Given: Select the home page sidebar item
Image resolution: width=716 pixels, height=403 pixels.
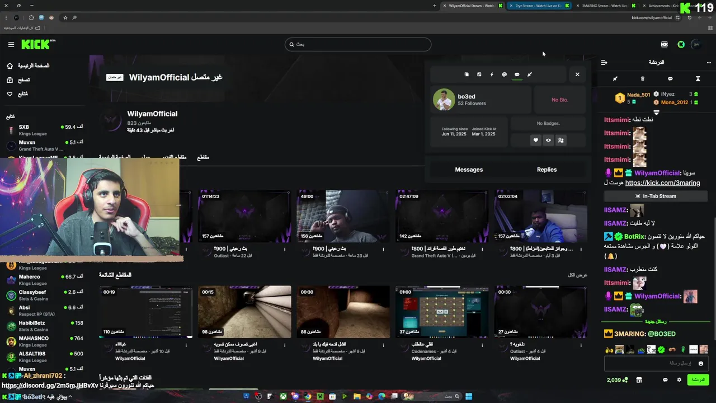Looking at the screenshot, I should tap(29, 65).
